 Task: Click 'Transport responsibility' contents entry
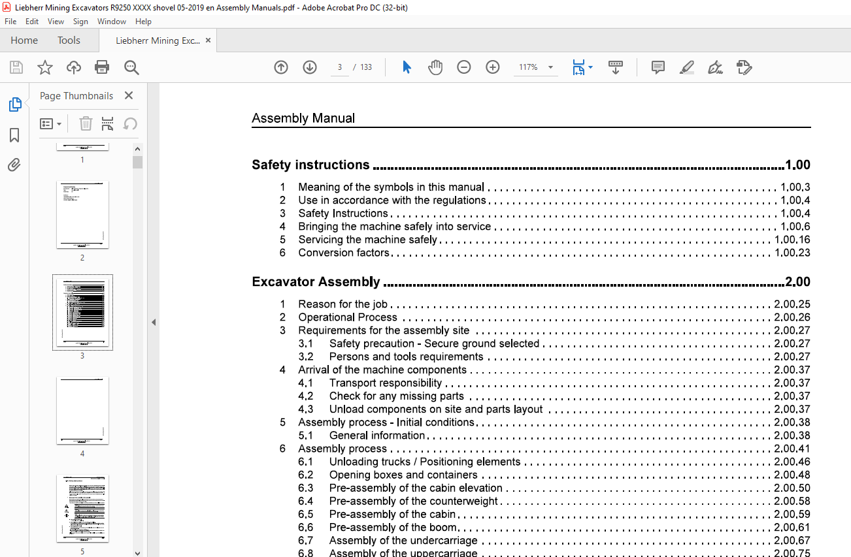[386, 383]
